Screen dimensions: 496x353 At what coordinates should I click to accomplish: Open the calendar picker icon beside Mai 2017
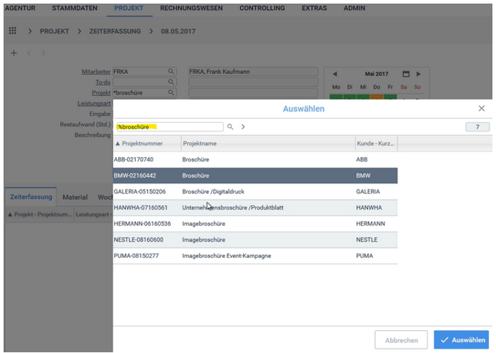tap(405, 74)
